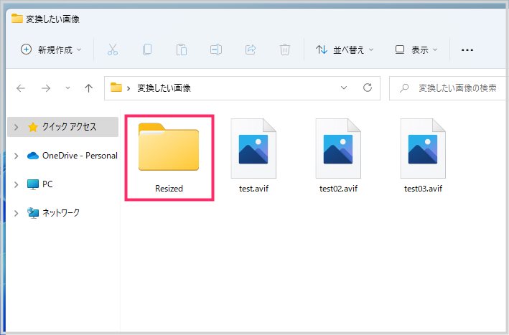Screen dimensions: 509x335
Task: Click the test.avif file name label
Action: pyautogui.click(x=253, y=189)
